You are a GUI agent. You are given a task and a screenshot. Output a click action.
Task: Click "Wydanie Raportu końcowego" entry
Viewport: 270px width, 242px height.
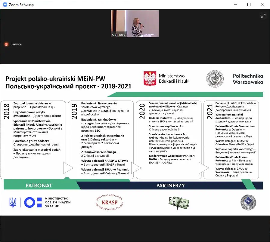tap(234, 149)
